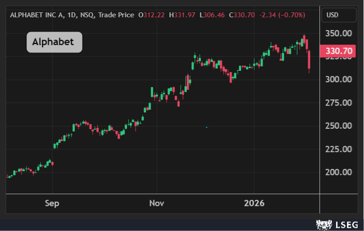Select the 275.00 price axis label
The image size is (364, 231).
point(338,103)
